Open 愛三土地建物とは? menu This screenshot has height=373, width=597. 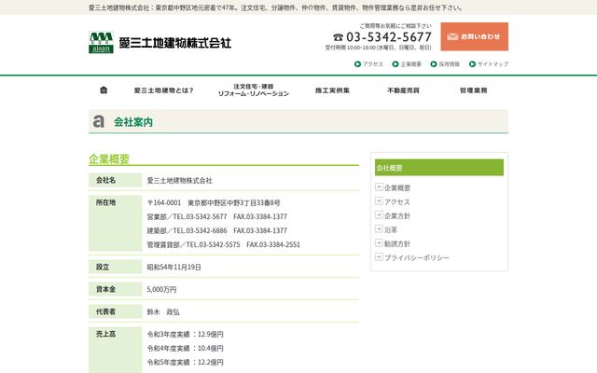(x=164, y=90)
